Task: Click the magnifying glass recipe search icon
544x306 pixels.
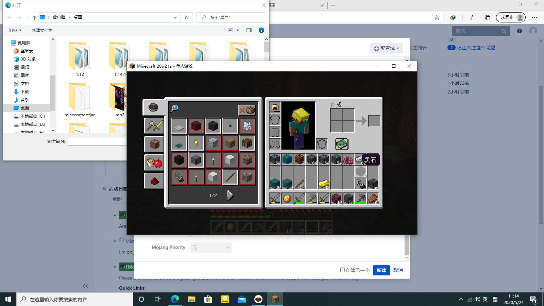Action: [x=174, y=108]
